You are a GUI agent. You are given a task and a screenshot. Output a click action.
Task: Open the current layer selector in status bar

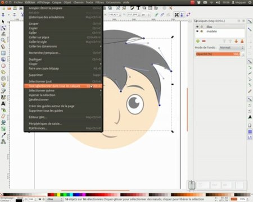tap(55, 199)
